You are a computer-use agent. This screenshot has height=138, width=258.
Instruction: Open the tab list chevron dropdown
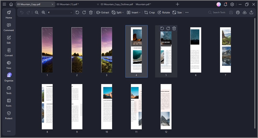(98, 4)
